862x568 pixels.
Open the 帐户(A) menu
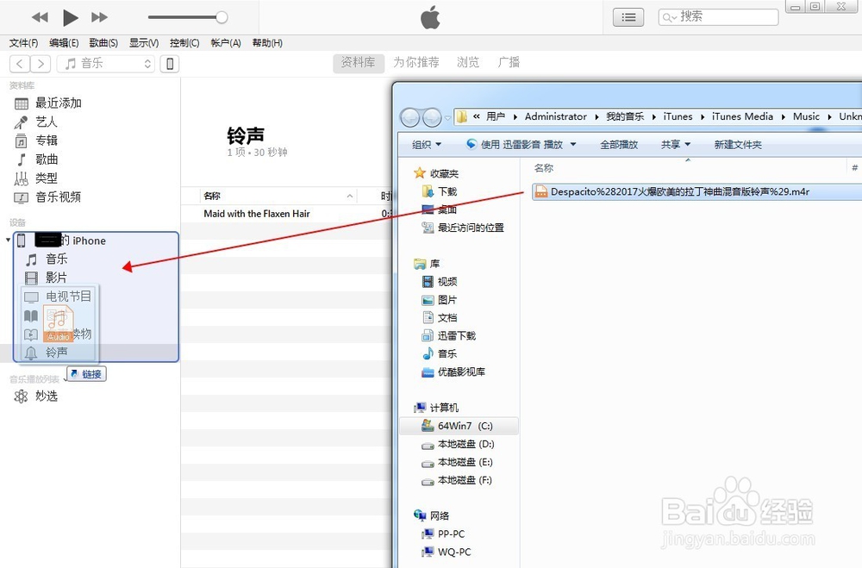[225, 43]
